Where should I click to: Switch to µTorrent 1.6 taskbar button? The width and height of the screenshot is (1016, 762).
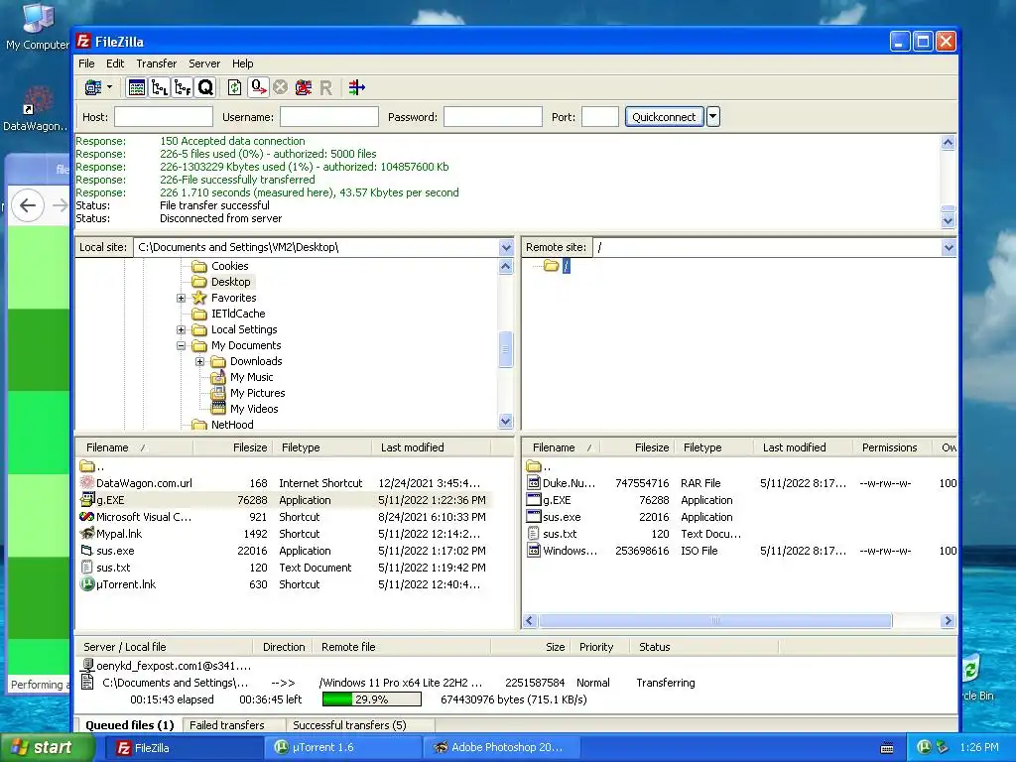point(343,748)
